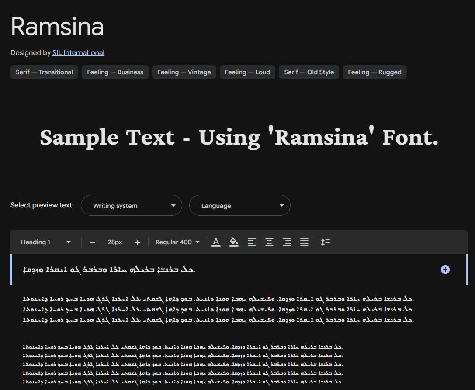Open the Writing system dropdown
Screen dimensions: 475x390
(x=132, y=205)
